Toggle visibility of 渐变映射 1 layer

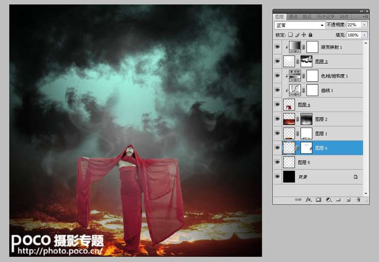(277, 47)
